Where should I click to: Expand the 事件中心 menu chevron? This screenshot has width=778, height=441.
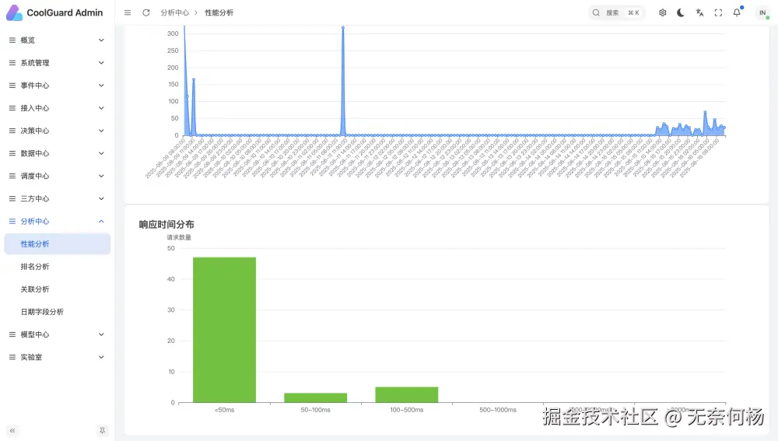click(x=101, y=86)
